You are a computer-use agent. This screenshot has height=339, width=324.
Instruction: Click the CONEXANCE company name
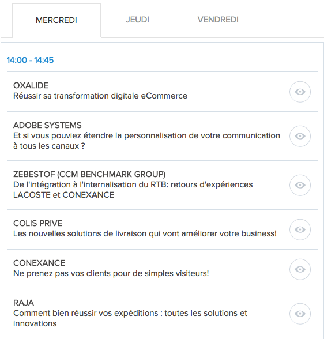pos(39,263)
